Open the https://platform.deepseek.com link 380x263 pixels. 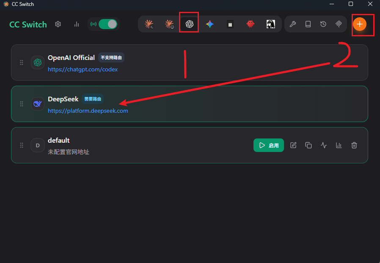click(88, 111)
